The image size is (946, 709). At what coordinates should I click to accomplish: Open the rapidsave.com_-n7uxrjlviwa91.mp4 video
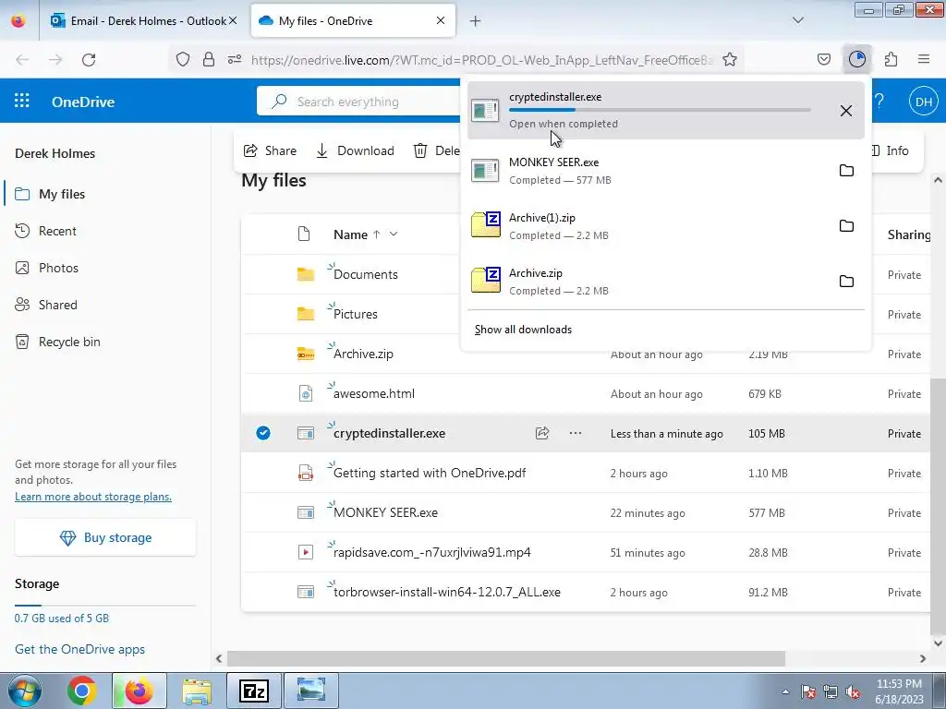tap(432, 552)
